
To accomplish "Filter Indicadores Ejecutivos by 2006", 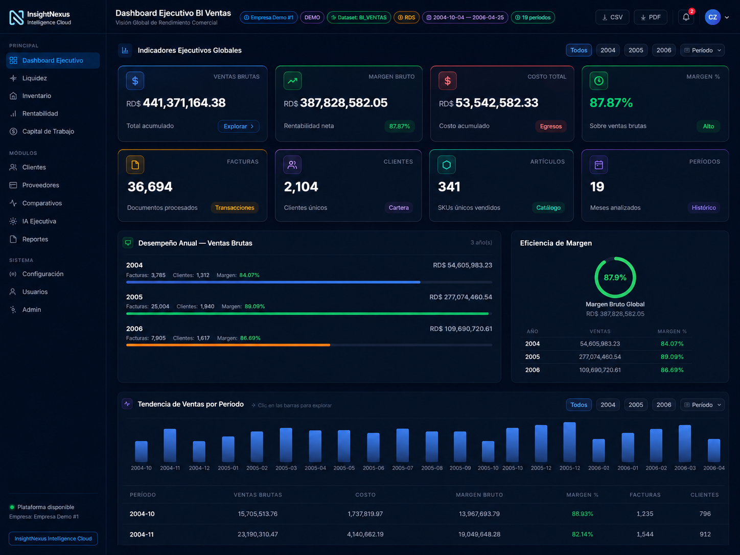I will tap(664, 50).
